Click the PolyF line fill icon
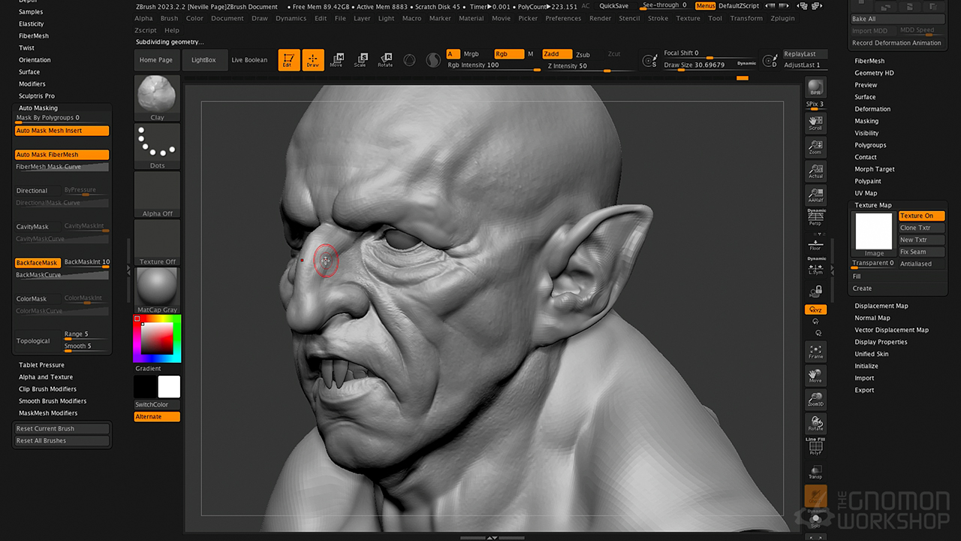 815,448
